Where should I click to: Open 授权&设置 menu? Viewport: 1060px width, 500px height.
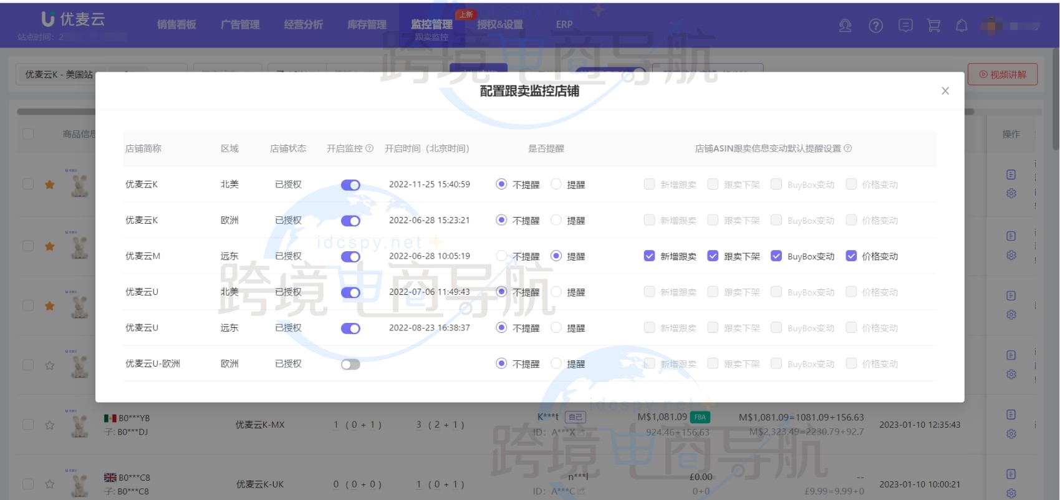click(x=500, y=24)
